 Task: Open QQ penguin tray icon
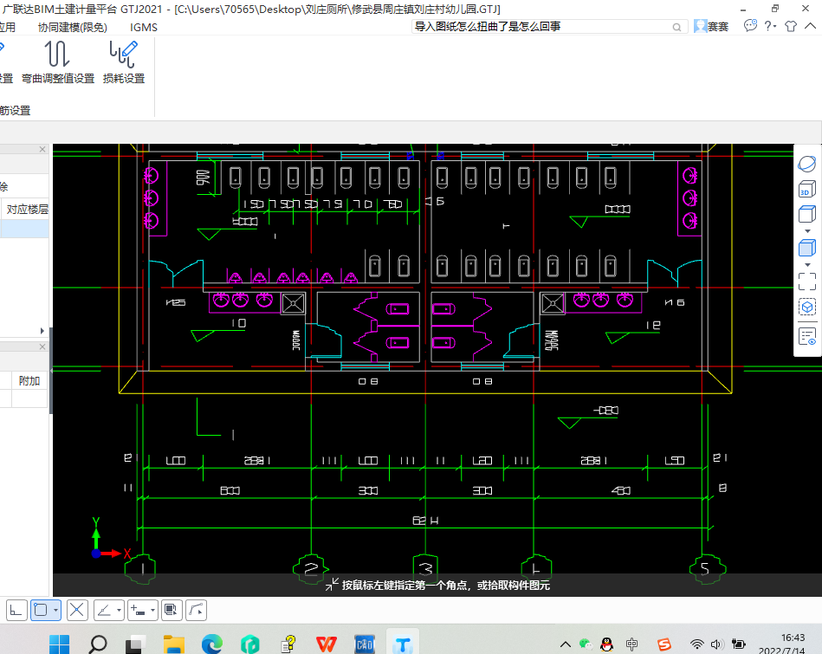[607, 644]
